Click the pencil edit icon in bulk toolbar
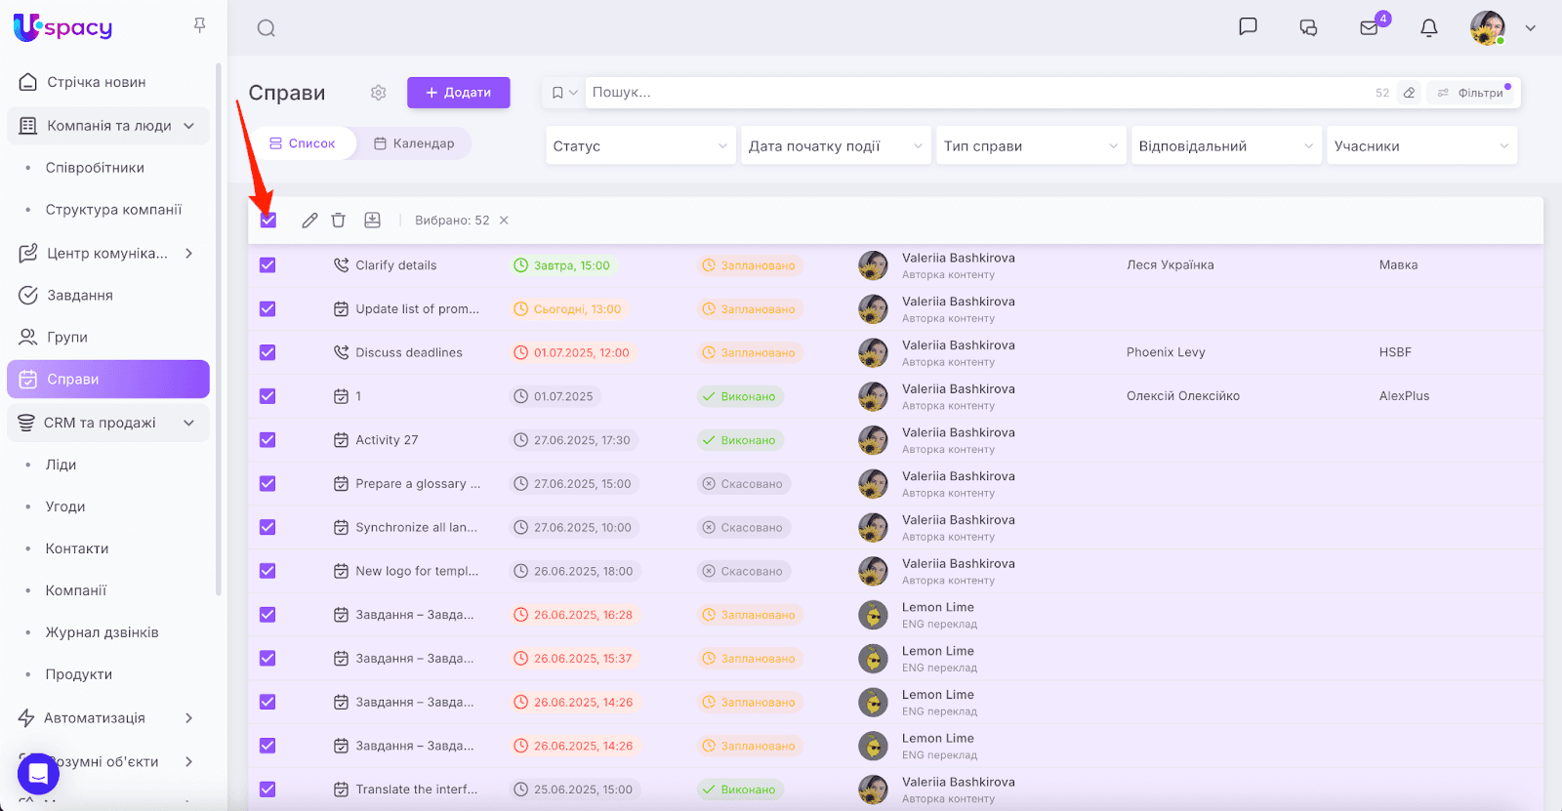 (309, 221)
